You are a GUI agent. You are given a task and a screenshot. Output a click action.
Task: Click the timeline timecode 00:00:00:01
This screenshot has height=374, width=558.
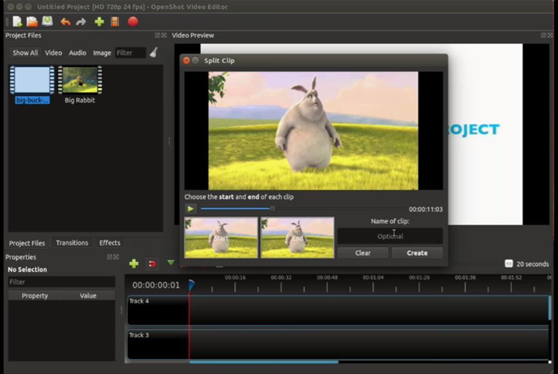[x=156, y=285]
